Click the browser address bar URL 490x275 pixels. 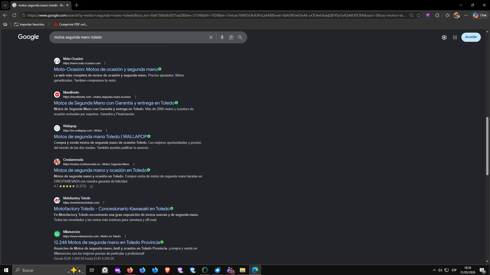(x=216, y=15)
